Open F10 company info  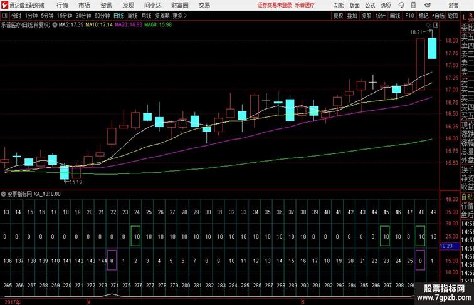pyautogui.click(x=409, y=16)
